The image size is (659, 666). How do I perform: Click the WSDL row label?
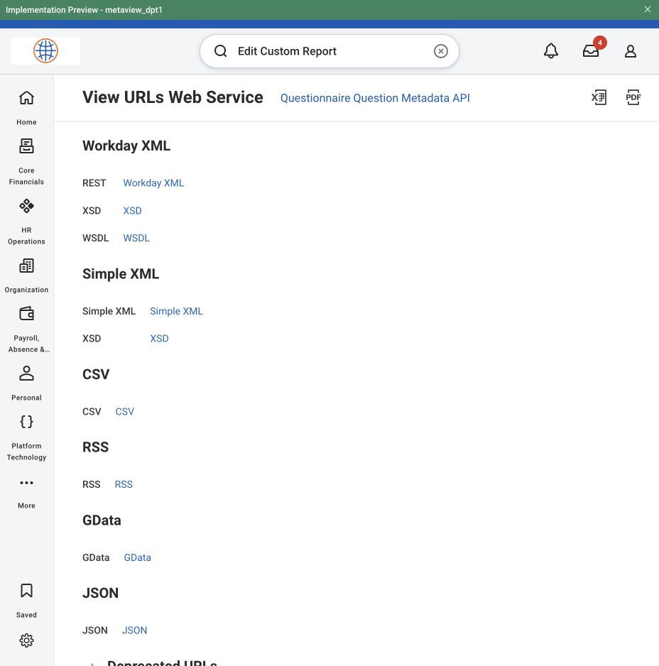[x=96, y=238]
